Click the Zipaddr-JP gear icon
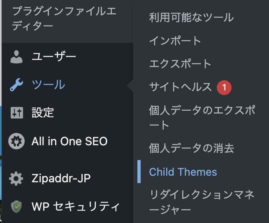The width and height of the screenshot is (269, 223). click(16, 179)
